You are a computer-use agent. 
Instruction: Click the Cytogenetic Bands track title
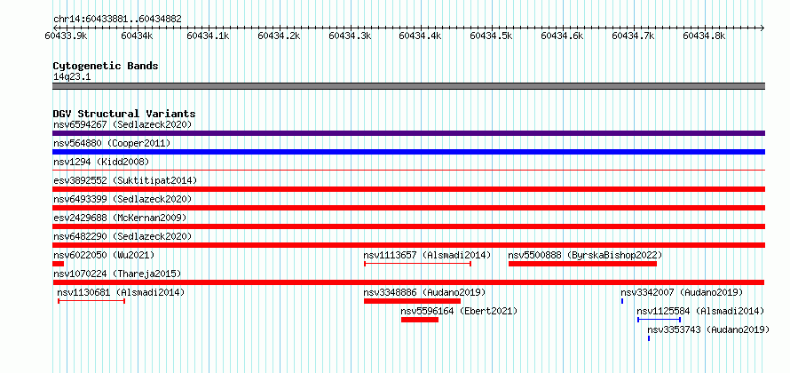click(x=106, y=66)
